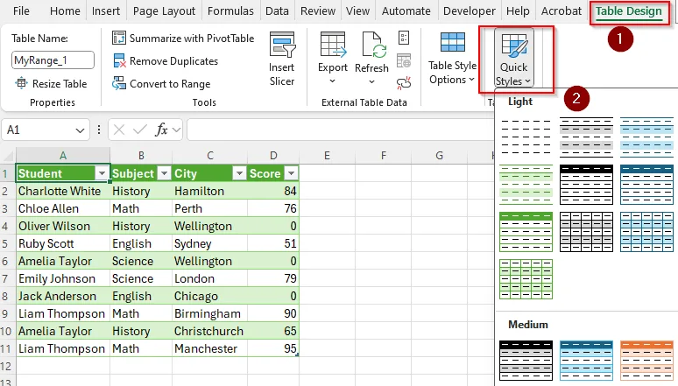Expand Table Style Options
The image size is (678, 386).
click(x=452, y=60)
